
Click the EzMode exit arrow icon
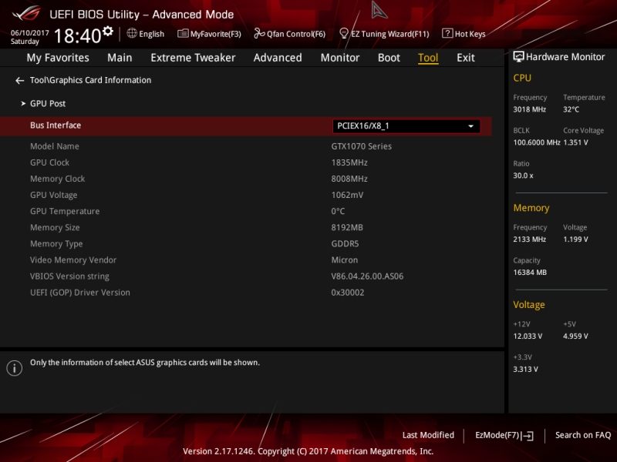click(x=528, y=435)
